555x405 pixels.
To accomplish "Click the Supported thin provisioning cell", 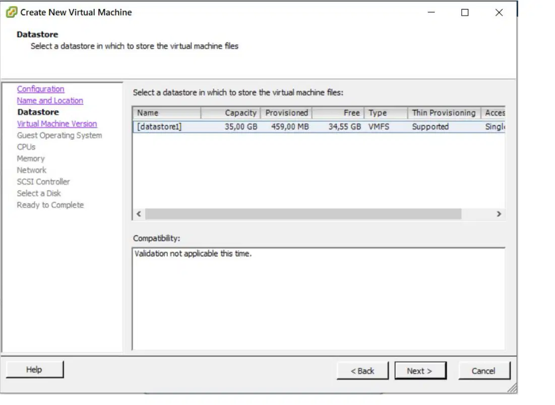I will tap(430, 127).
